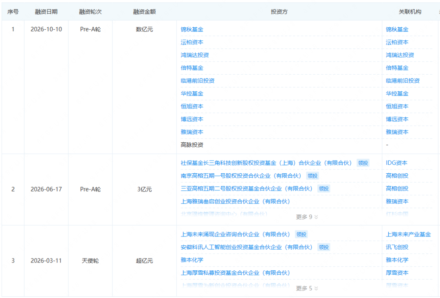Open 讯飞创投 affiliated institution link
The height and width of the screenshot is (298, 440).
pos(397,247)
